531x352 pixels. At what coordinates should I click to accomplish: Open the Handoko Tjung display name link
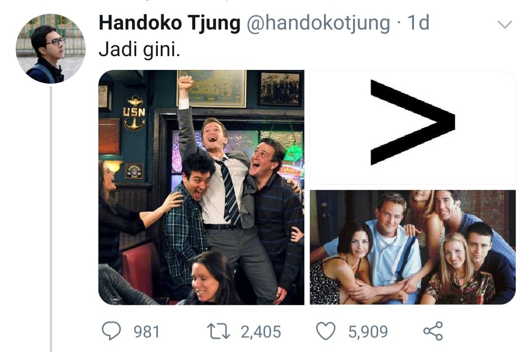169,23
